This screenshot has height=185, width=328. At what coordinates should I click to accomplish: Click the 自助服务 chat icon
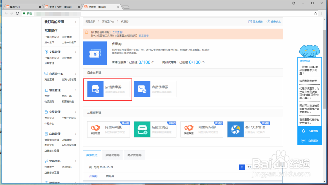click(303, 141)
